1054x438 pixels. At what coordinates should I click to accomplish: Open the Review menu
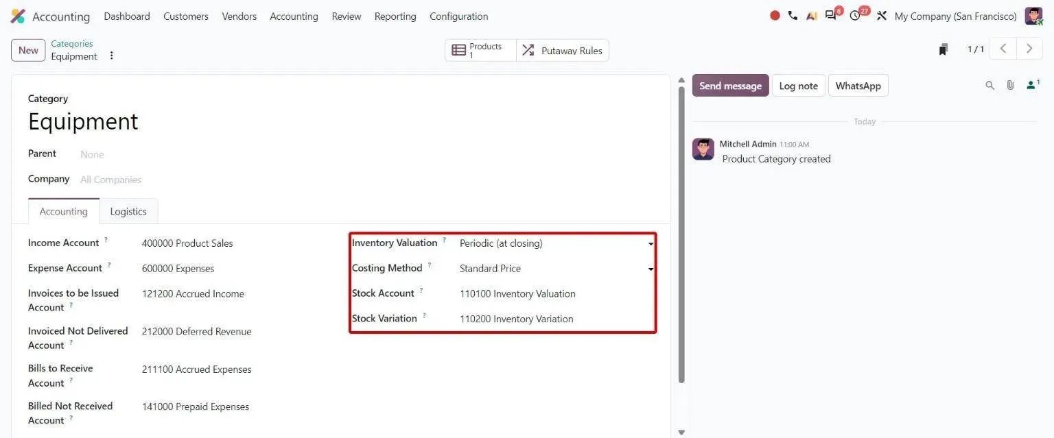click(x=347, y=16)
